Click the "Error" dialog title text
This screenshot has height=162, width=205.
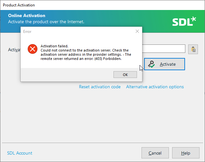[27, 32]
